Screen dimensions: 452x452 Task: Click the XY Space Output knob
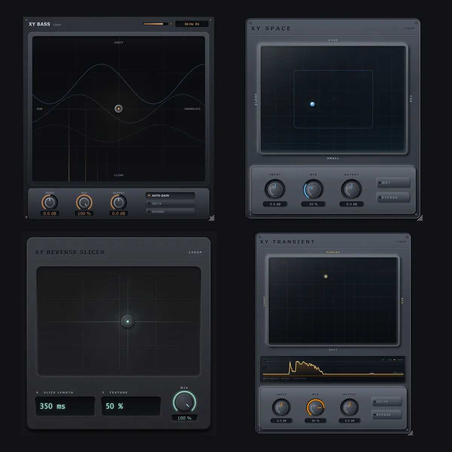[x=351, y=189]
